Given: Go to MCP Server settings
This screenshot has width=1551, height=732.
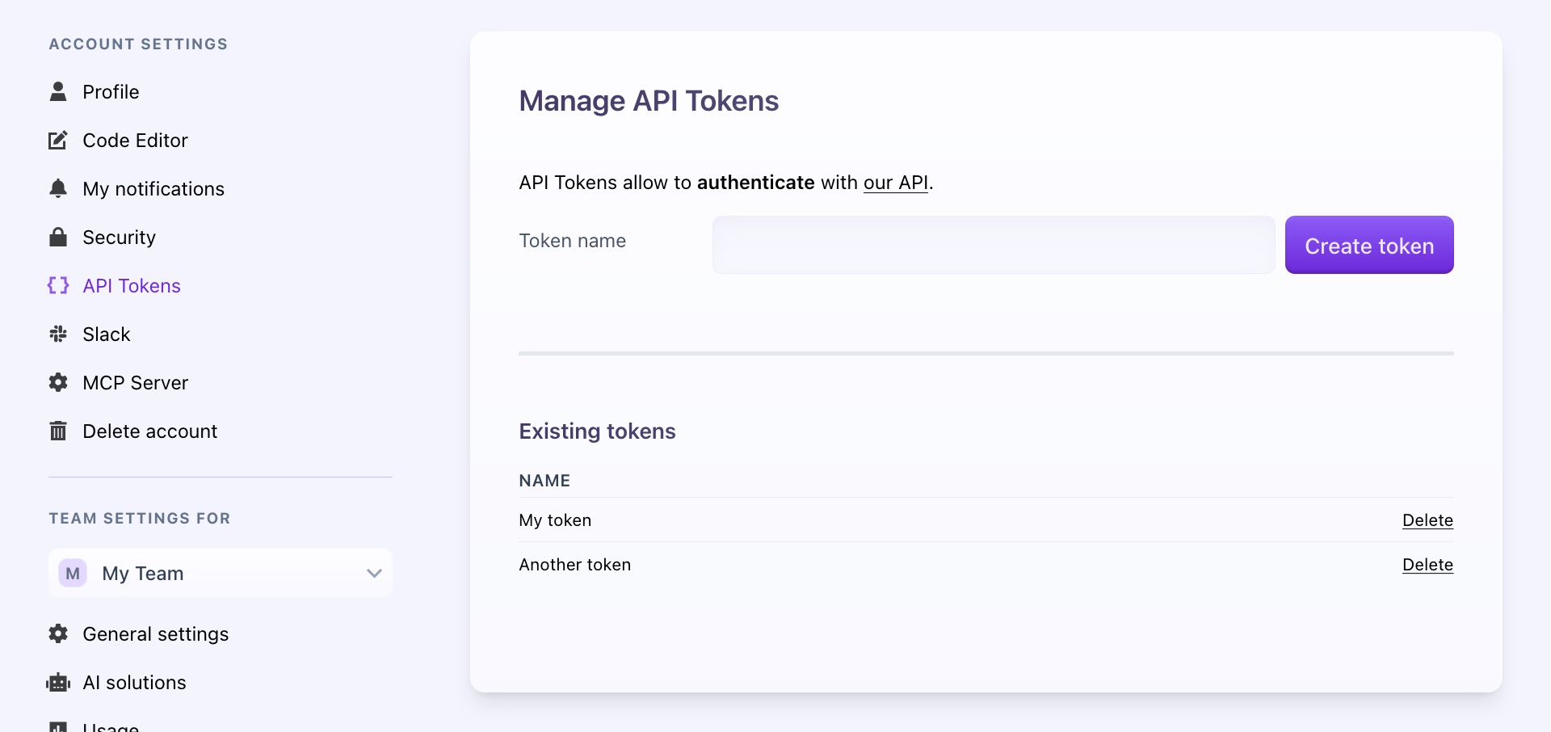Looking at the screenshot, I should pyautogui.click(x=135, y=383).
